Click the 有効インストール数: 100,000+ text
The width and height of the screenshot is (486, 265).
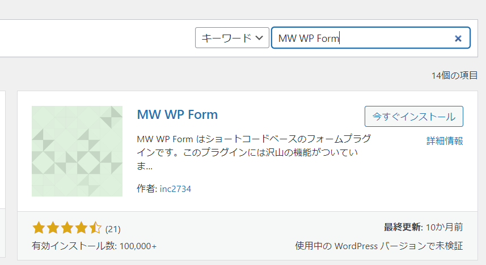tap(94, 246)
